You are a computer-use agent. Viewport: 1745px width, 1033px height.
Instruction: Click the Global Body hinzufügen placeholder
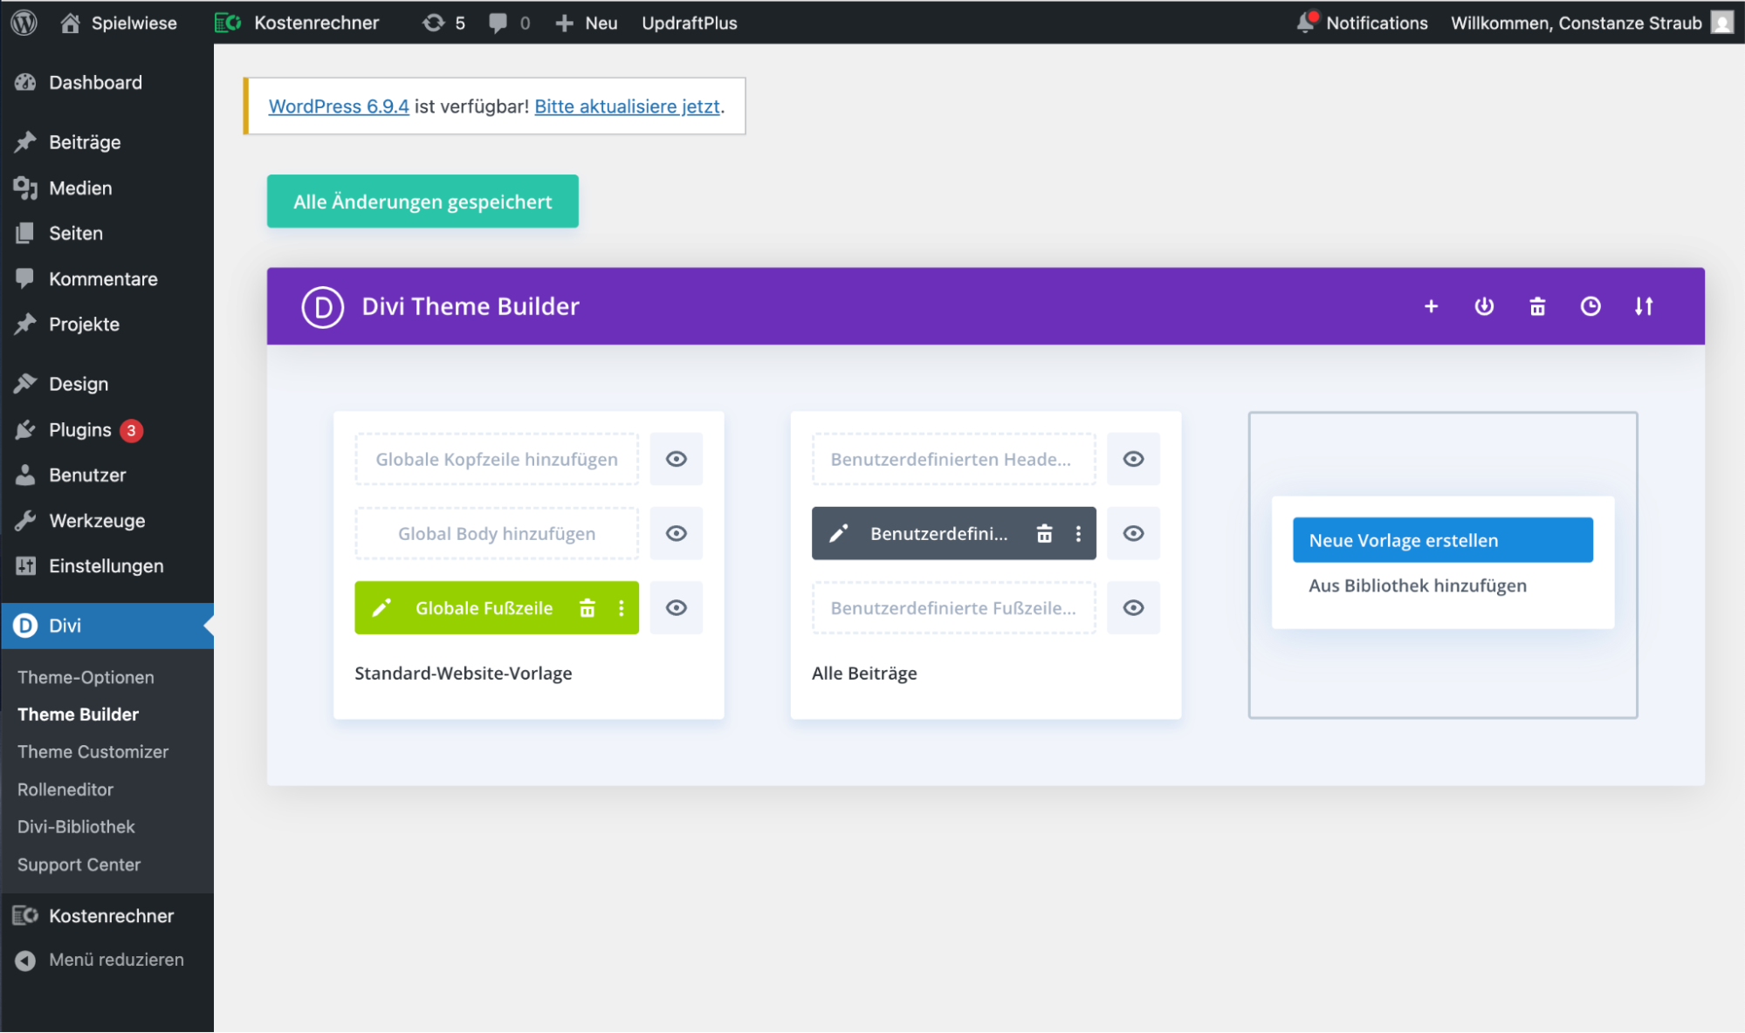(497, 534)
